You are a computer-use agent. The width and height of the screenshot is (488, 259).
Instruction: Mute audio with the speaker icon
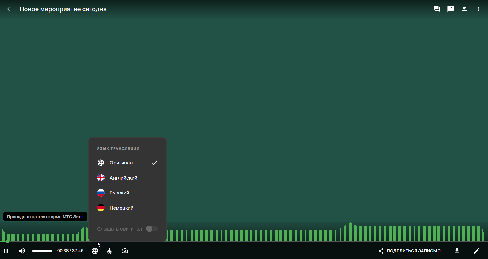click(22, 251)
